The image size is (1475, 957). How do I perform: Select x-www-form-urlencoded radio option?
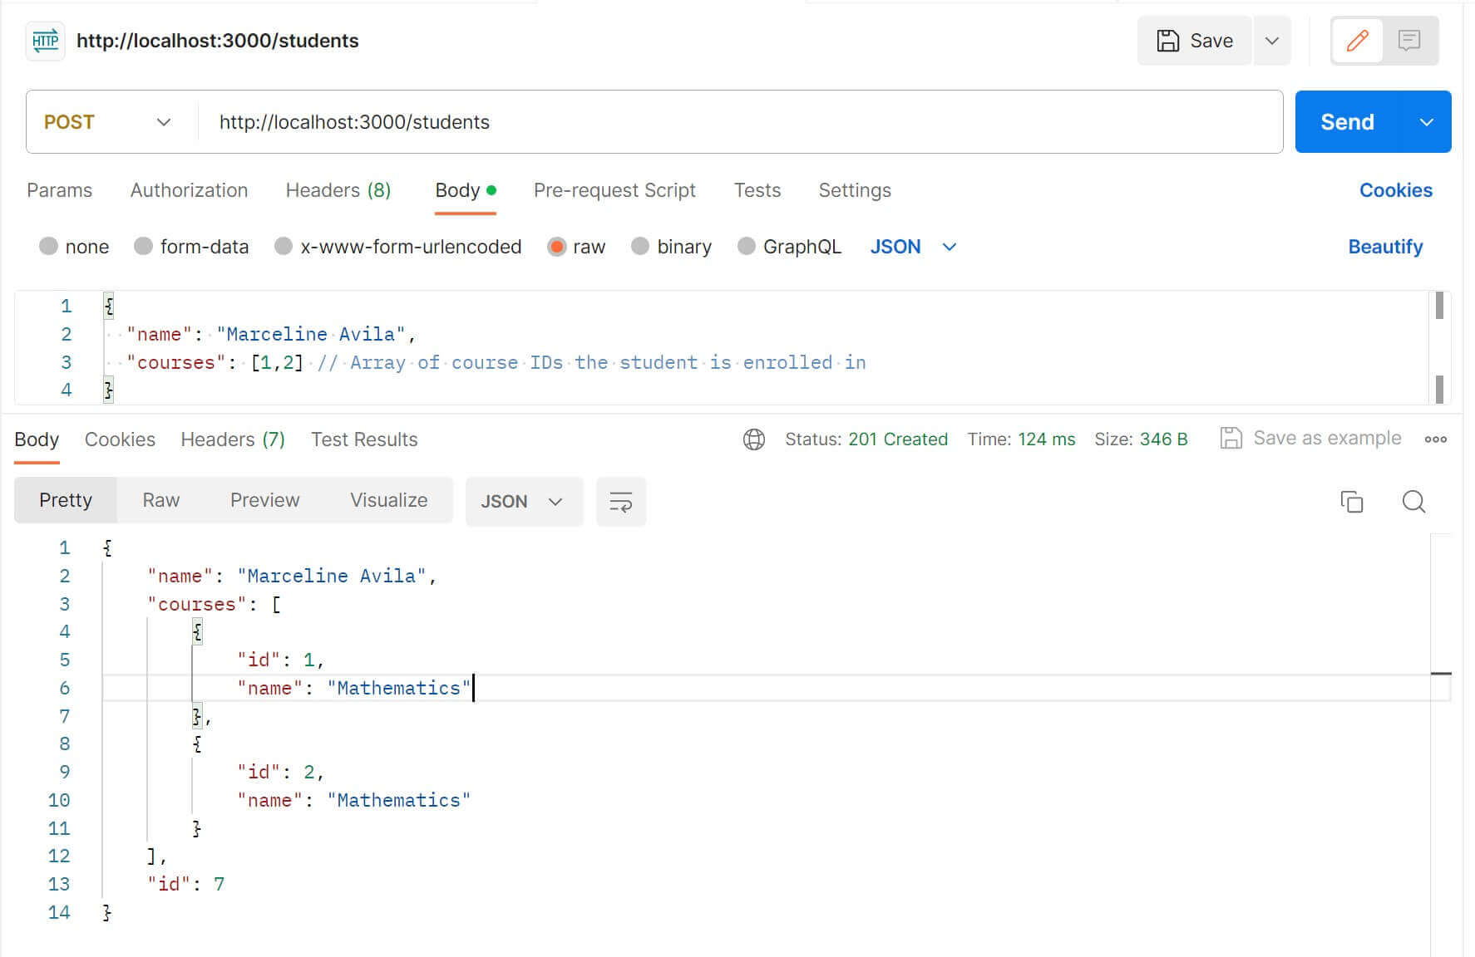tap(284, 247)
